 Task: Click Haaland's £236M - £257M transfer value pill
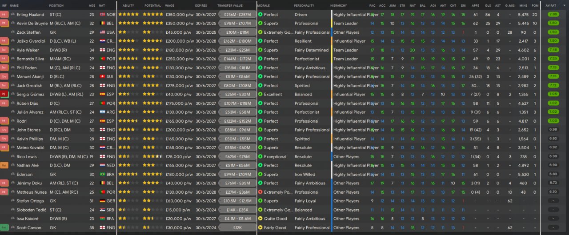pyautogui.click(x=238, y=15)
